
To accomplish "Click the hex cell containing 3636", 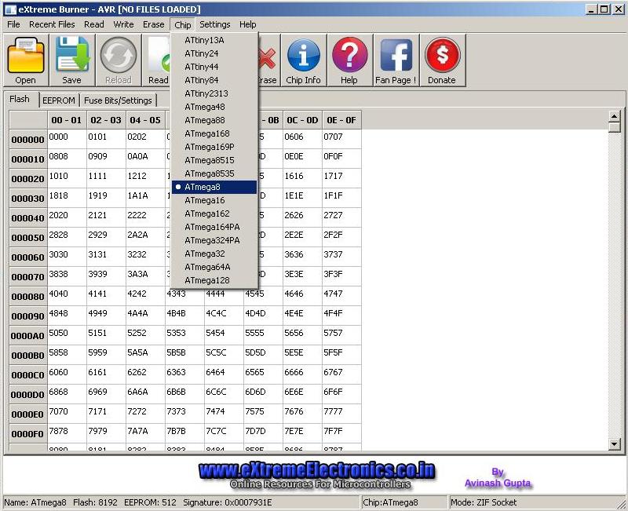I will 302,257.
